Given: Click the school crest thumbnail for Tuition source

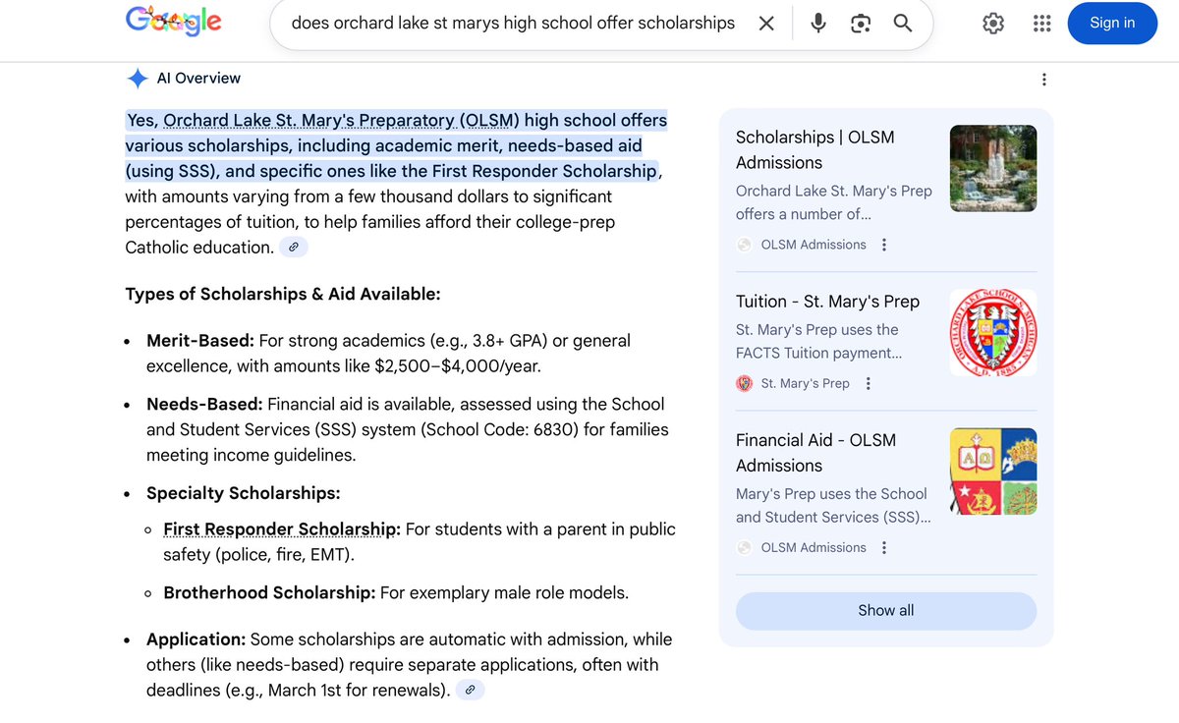Looking at the screenshot, I should 993,332.
